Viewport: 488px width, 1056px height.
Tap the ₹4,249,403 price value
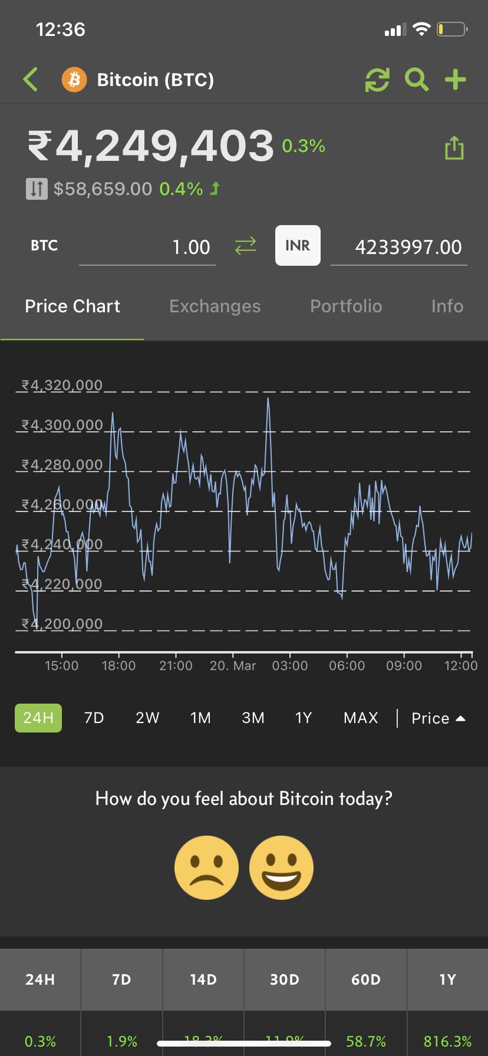coord(151,146)
